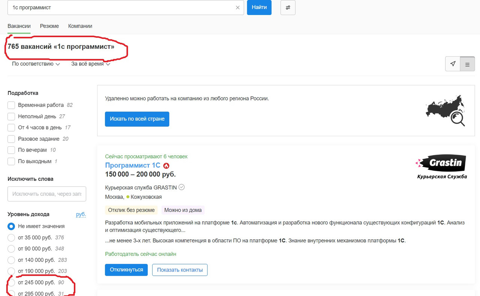Click the 'Можно из дома' tag
The height and width of the screenshot is (296, 480).
tap(183, 210)
